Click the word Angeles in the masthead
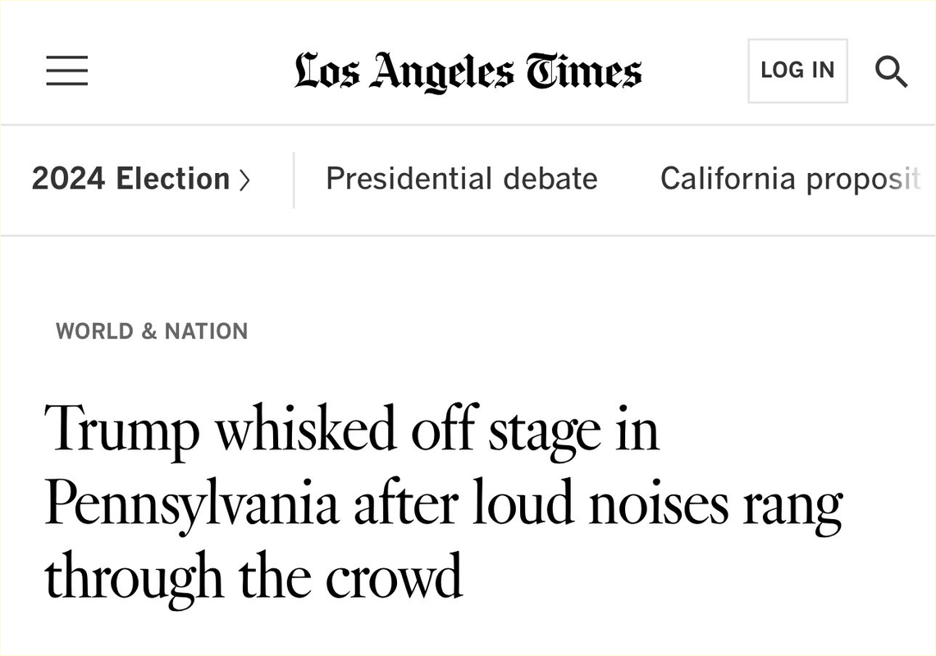Screen dimensions: 936x656 coord(441,72)
